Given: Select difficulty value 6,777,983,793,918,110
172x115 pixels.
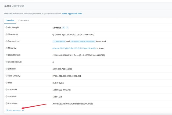Looking at the screenshot, I should [62, 69].
